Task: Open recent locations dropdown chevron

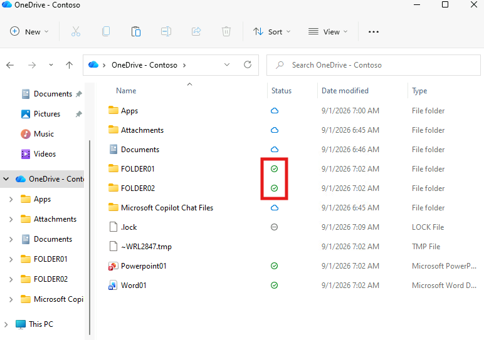Action: pos(51,65)
